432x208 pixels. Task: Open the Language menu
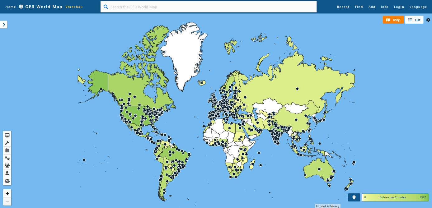pyautogui.click(x=418, y=7)
